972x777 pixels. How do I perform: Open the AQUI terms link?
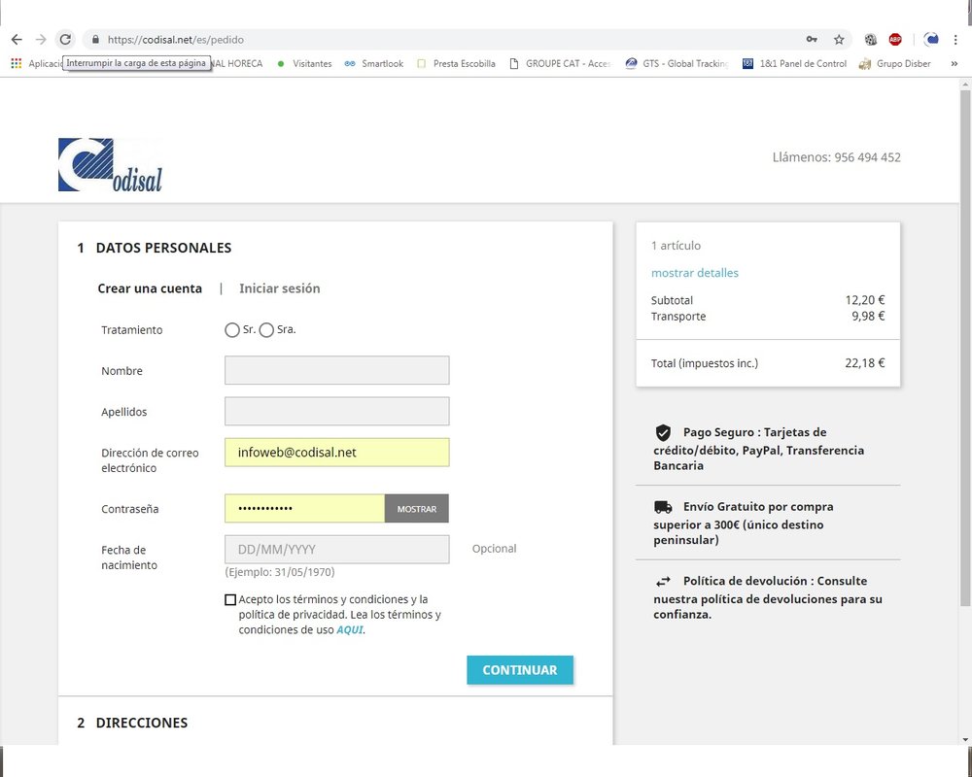click(x=350, y=630)
